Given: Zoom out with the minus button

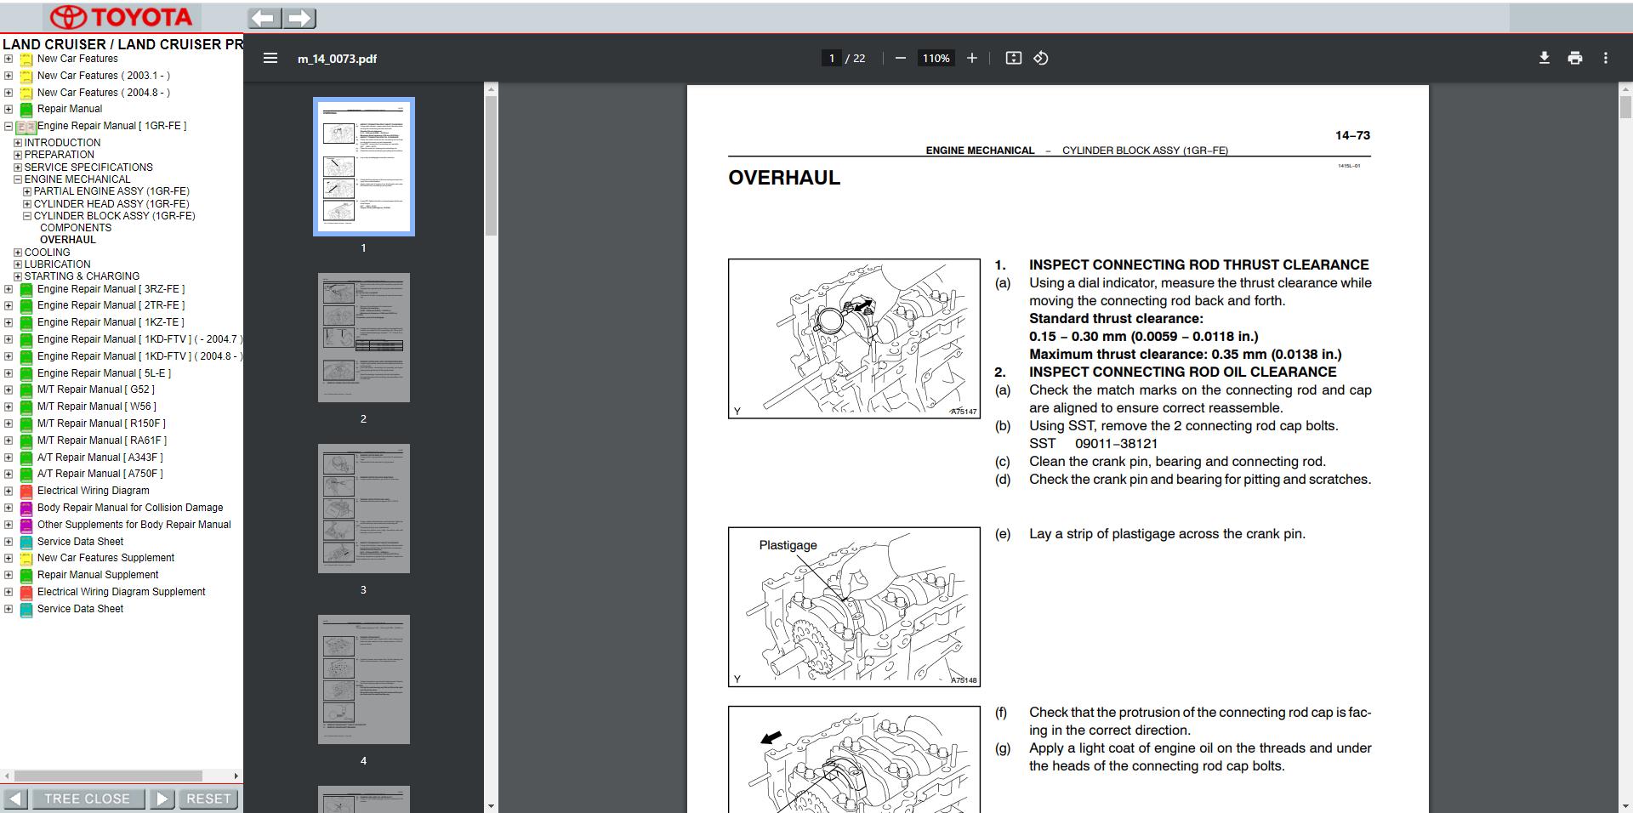Looking at the screenshot, I should coord(901,58).
